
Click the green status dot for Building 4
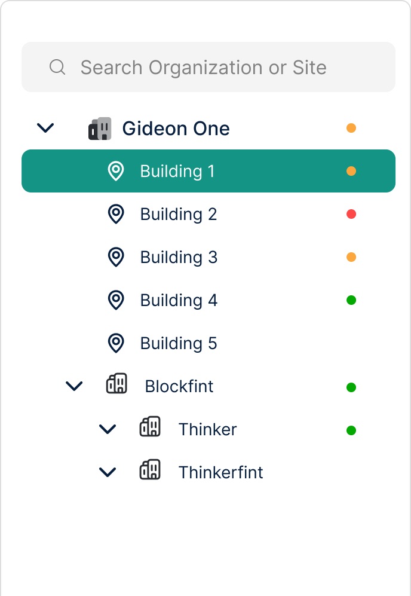[351, 300]
